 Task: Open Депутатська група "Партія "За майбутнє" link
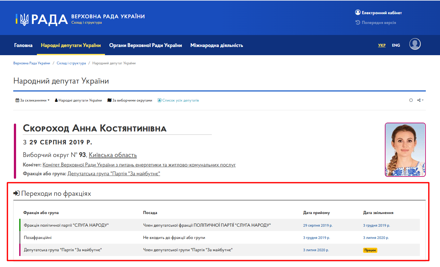pos(114,173)
